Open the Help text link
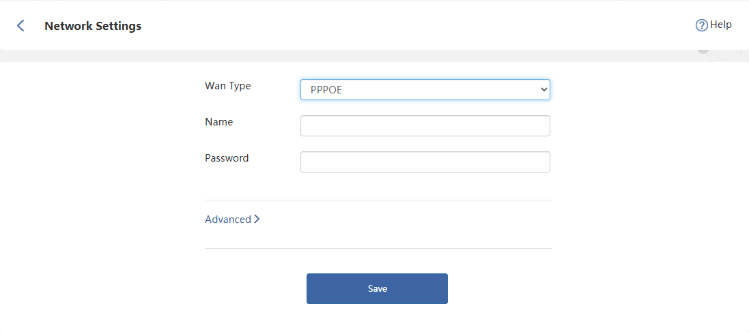Viewport: 749px width, 332px height. click(721, 25)
